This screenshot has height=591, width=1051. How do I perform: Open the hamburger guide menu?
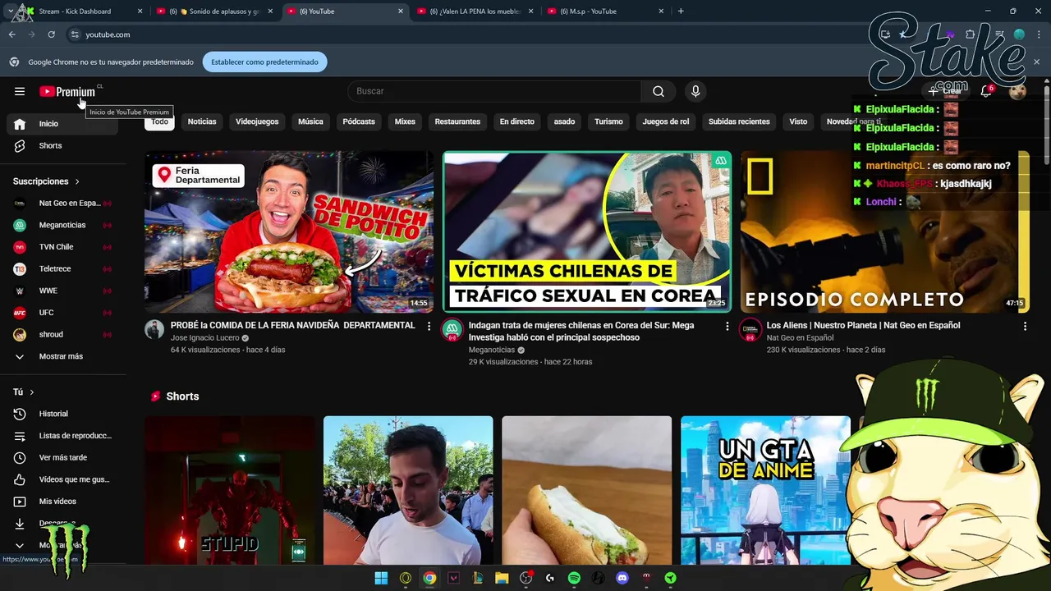click(x=20, y=91)
